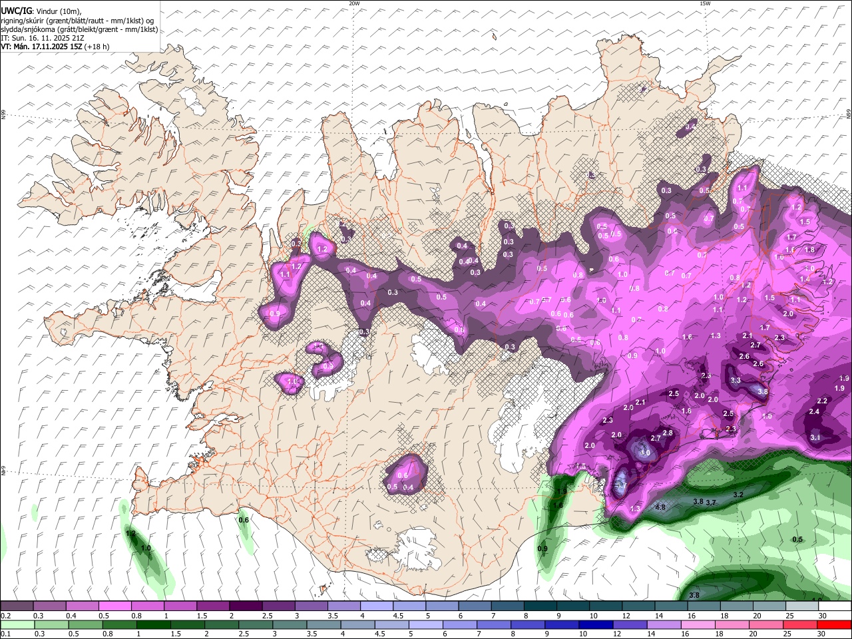Viewport: 852px width, 639px height.
Task: Click the '0.1' label on rain legend
Action: coord(5,634)
